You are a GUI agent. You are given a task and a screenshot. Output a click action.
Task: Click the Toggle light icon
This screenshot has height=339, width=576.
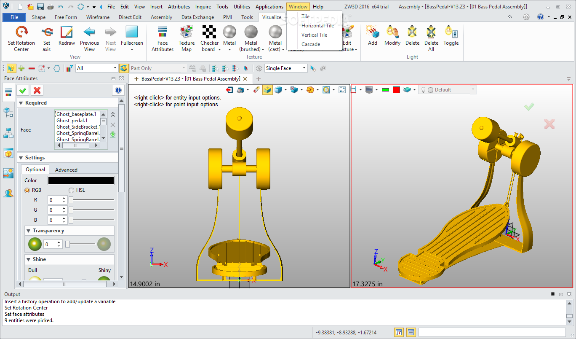click(451, 32)
